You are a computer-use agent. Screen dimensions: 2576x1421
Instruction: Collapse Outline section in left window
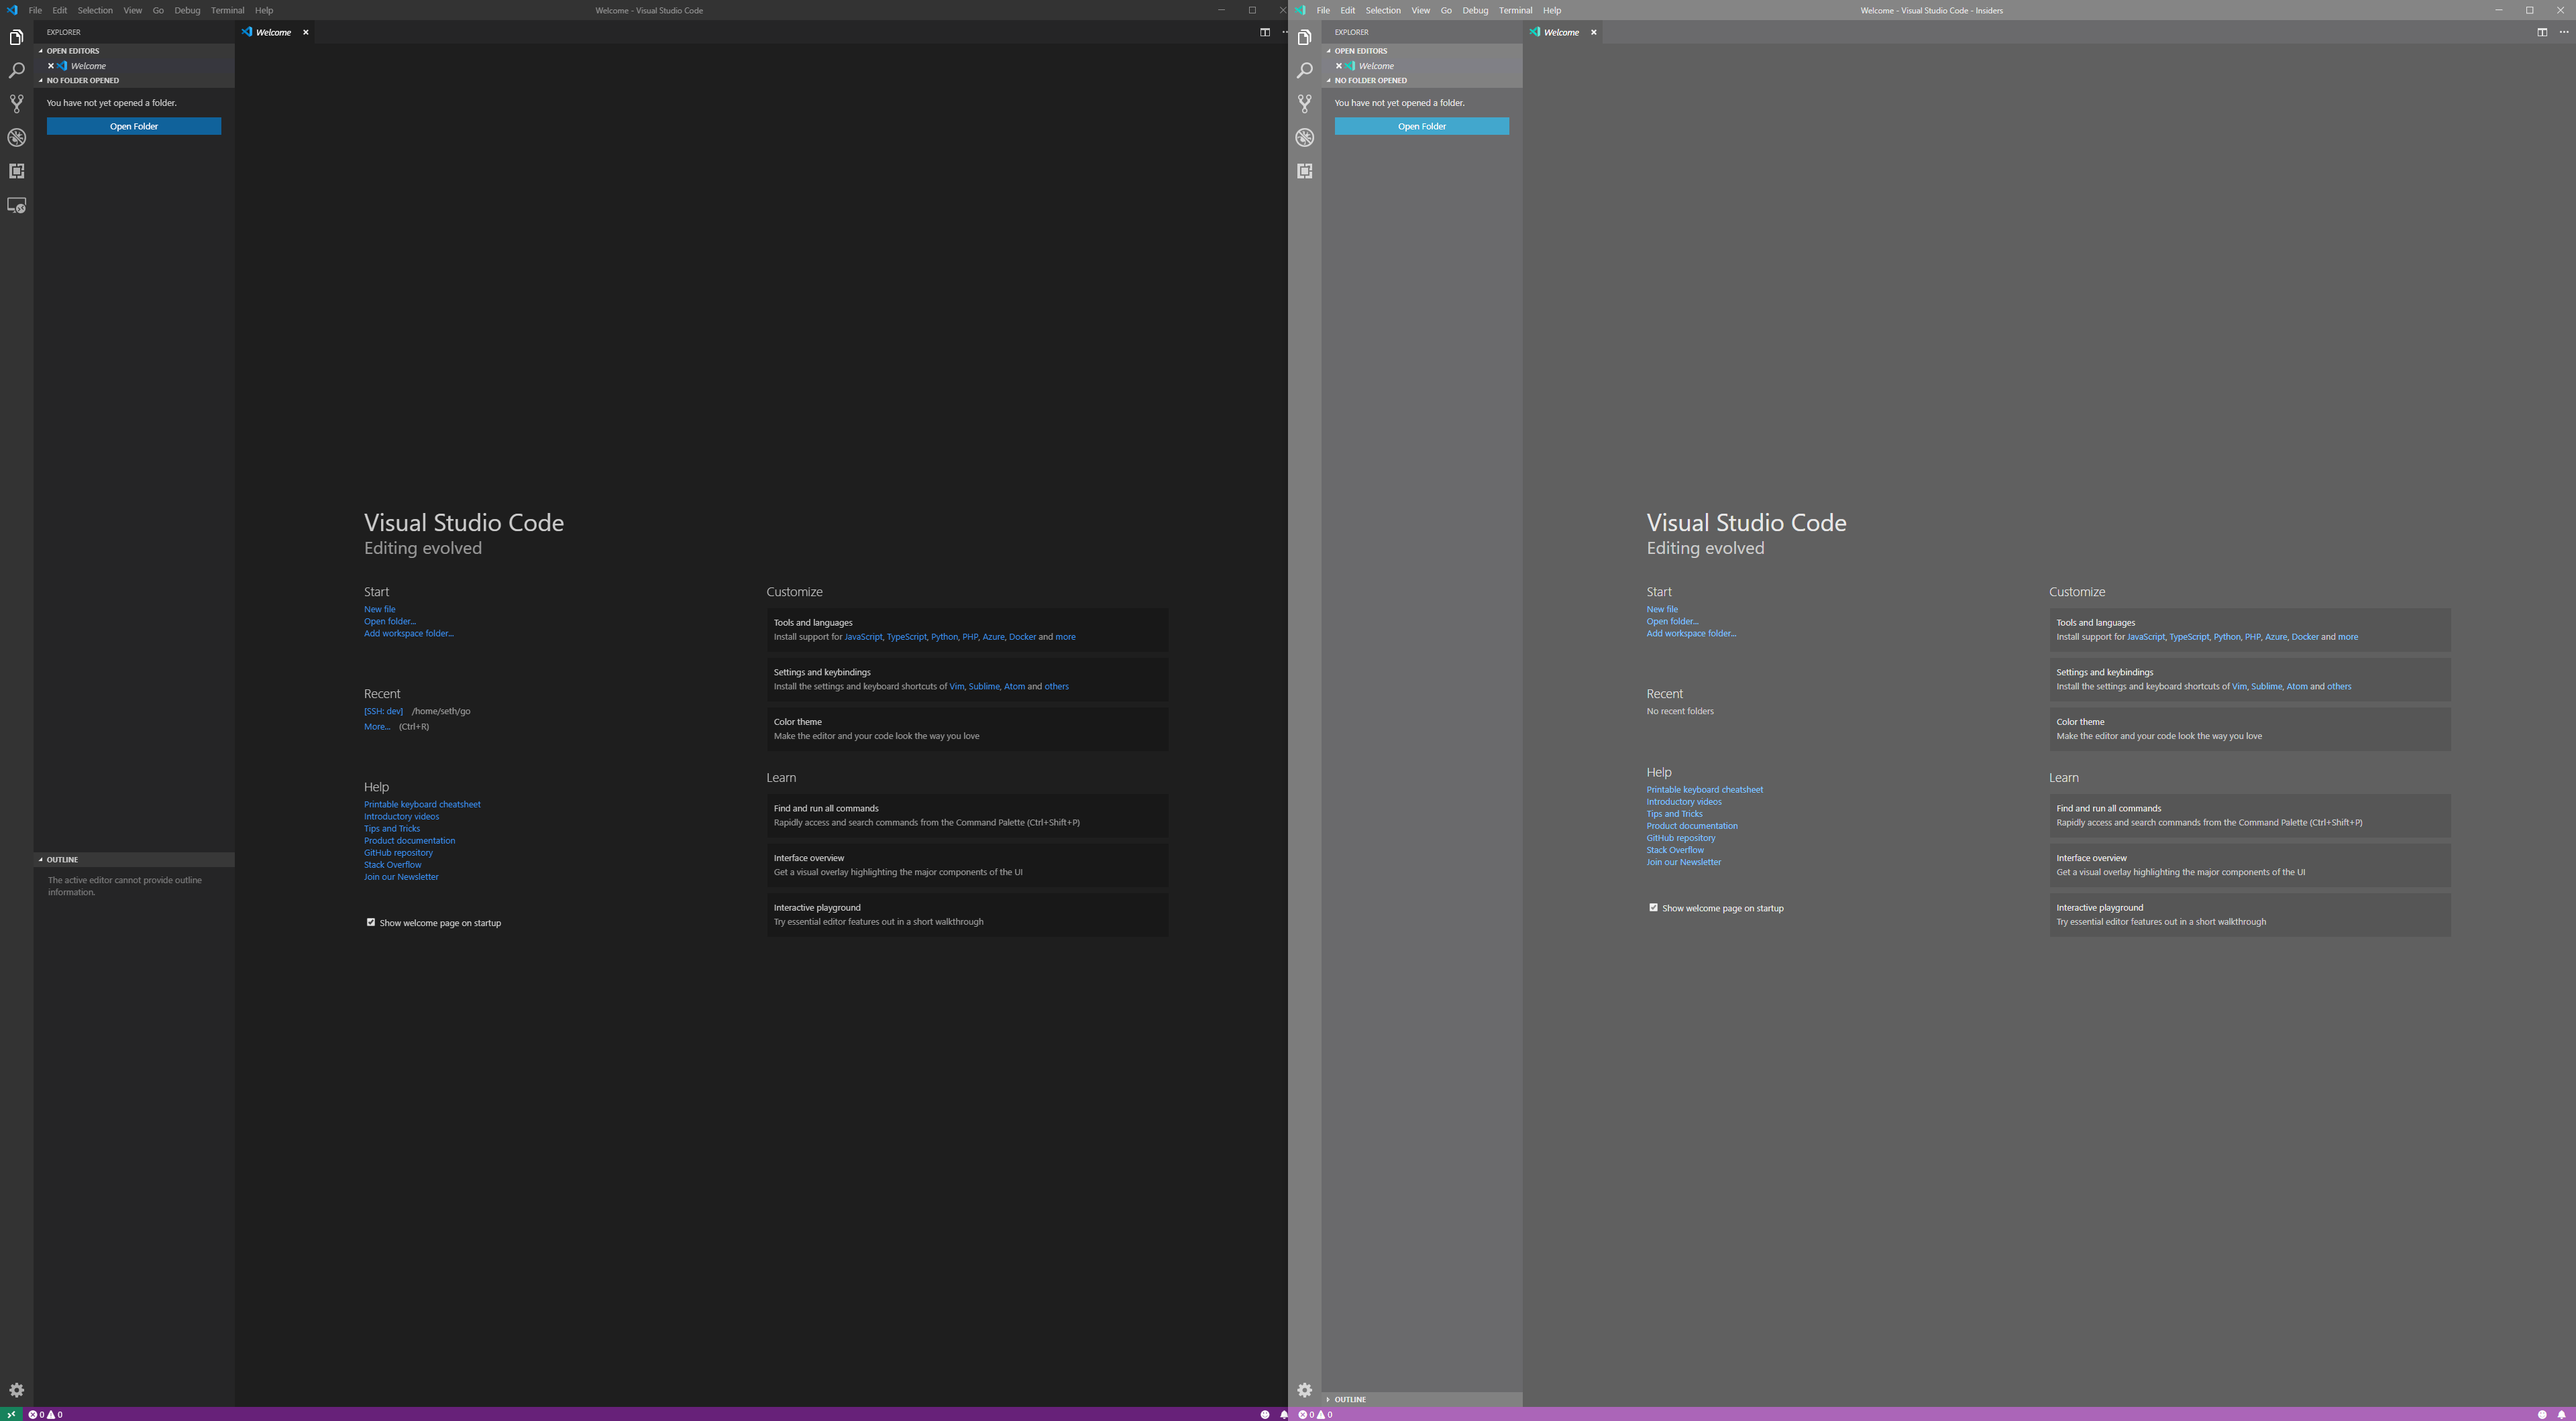click(134, 859)
